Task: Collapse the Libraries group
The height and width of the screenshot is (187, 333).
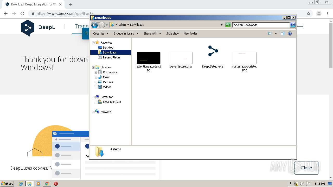Action: point(93,67)
